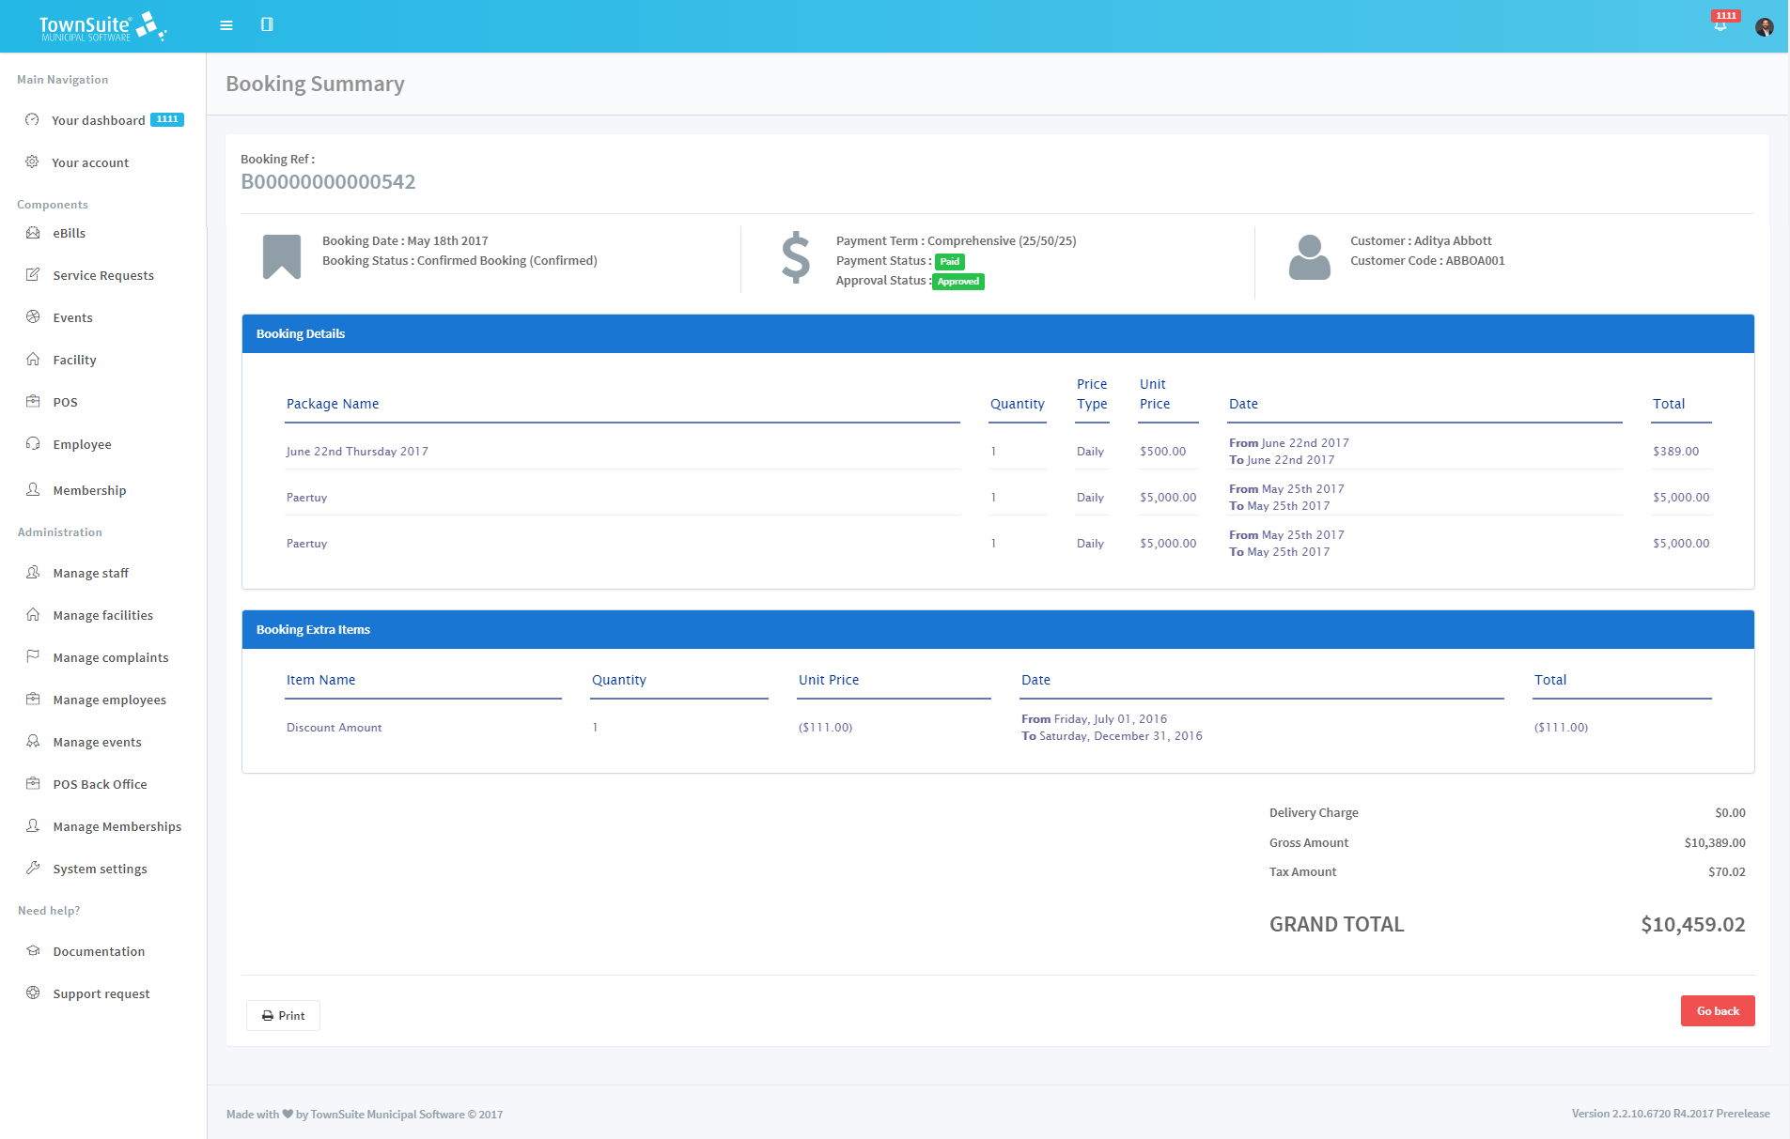Screen dimensions: 1790x1139
Task: Toggle the sidebar with the hamburger icon
Action: pos(226,25)
